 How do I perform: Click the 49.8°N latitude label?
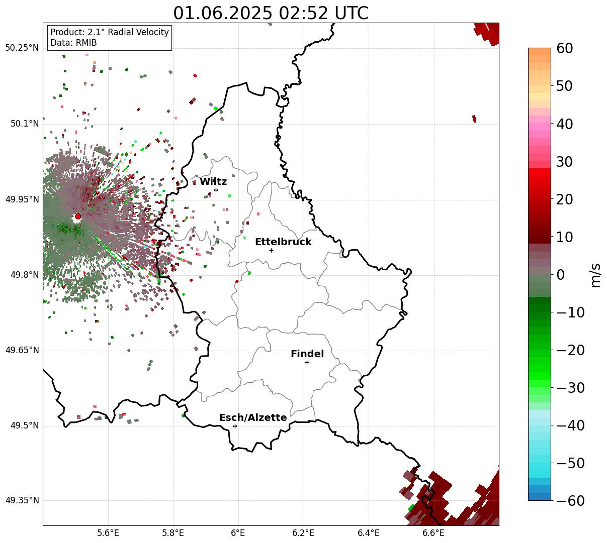24,275
